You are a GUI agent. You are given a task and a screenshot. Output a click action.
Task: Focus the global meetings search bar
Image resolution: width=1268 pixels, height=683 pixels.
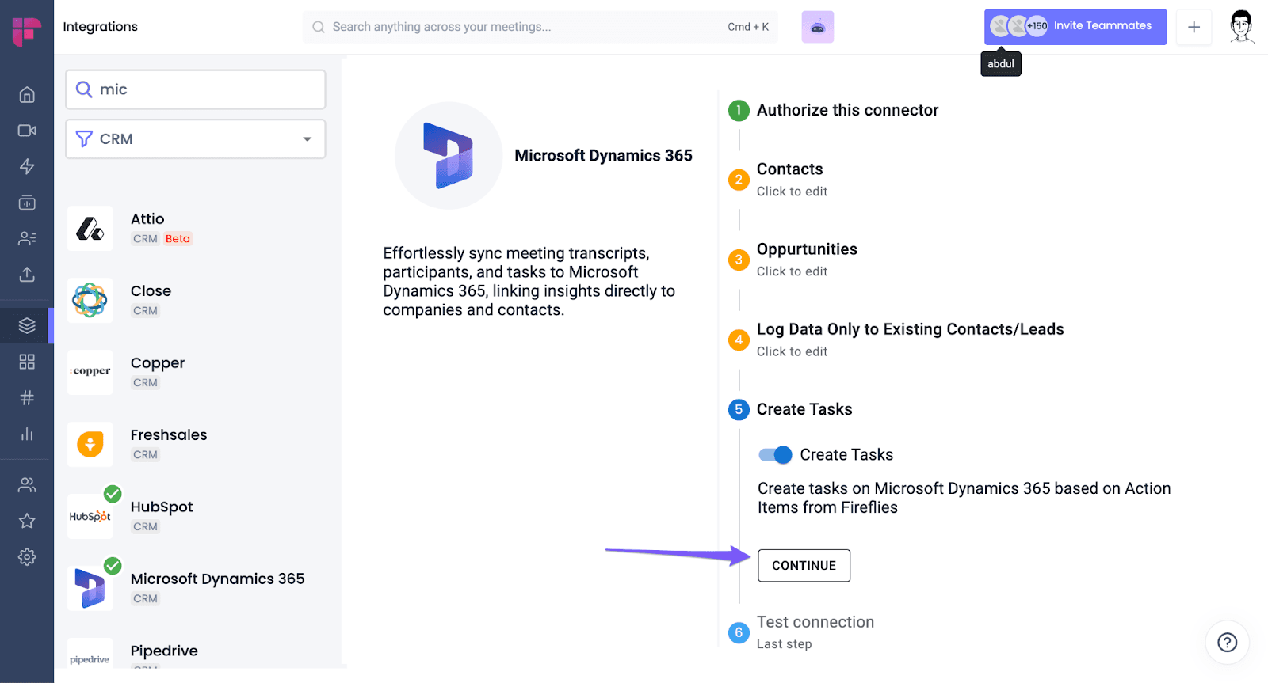[540, 27]
